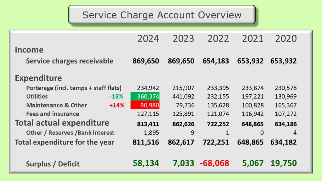The width and height of the screenshot is (322, 181).
Task: Select the Fees and insurance row label
Action: 53,114
